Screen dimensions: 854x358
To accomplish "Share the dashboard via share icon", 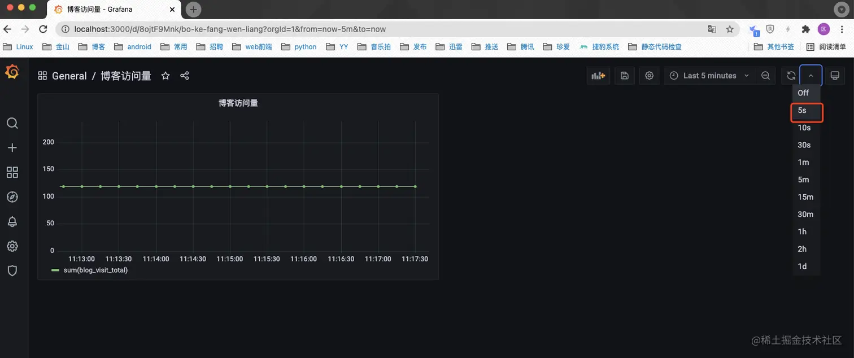I will [184, 76].
